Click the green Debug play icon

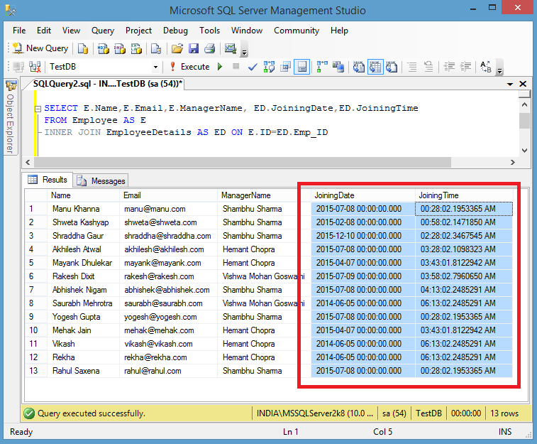pyautogui.click(x=220, y=67)
